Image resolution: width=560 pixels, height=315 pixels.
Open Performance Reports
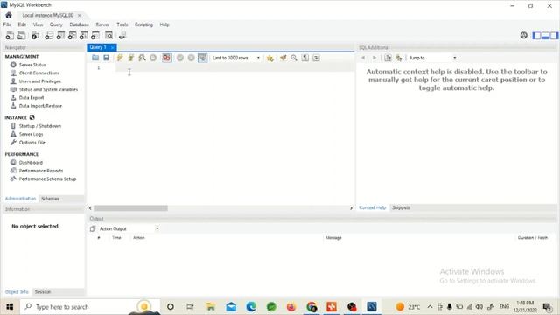[41, 171]
